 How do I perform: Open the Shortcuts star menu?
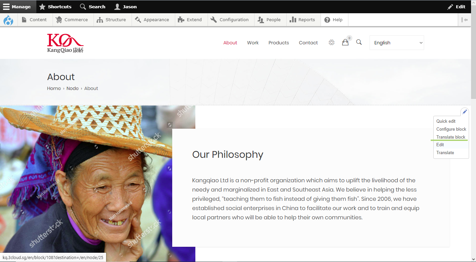coord(55,7)
